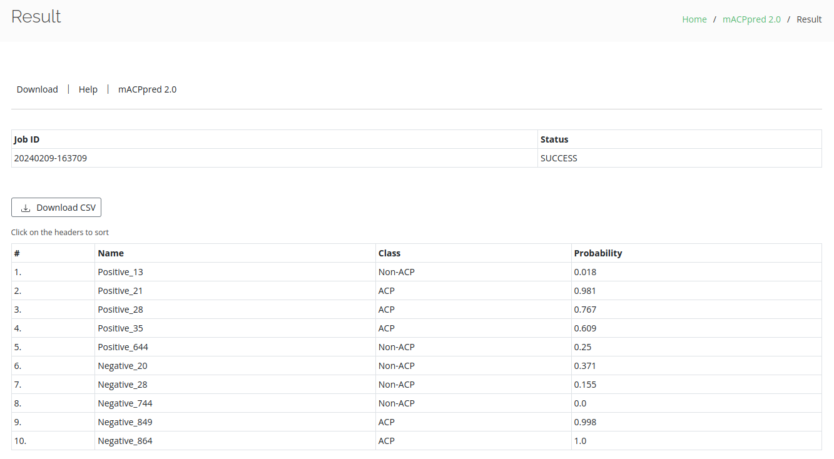Screen dimensions: 834x459
Task: Sort table by # column header
Action: coord(17,253)
